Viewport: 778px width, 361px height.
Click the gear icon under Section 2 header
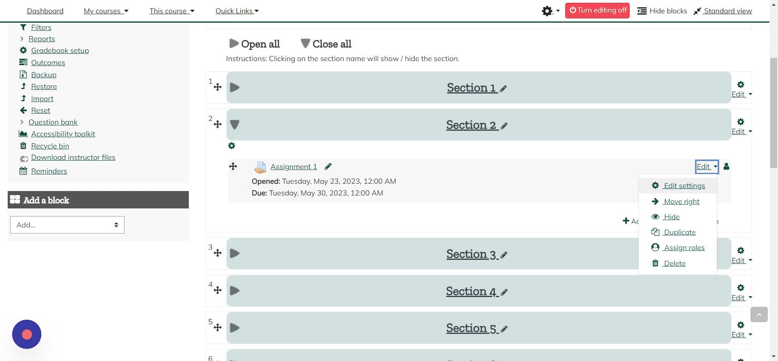tap(231, 146)
